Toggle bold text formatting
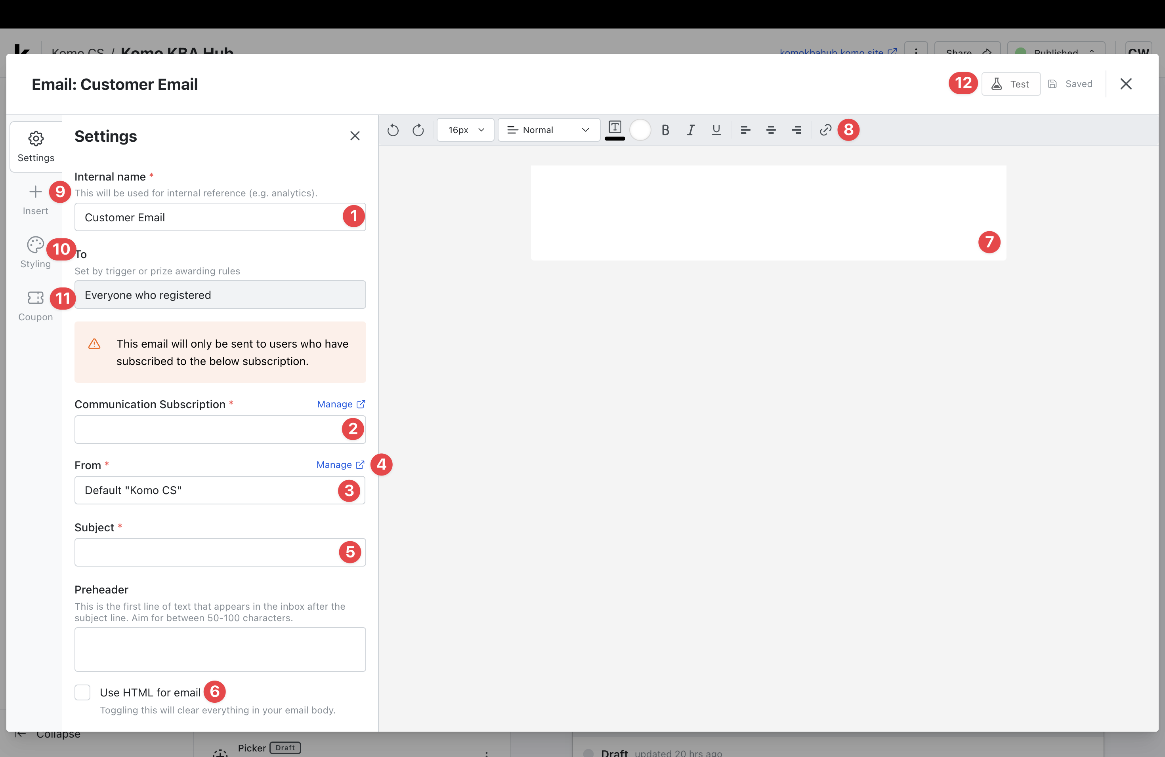1165x757 pixels. click(665, 130)
